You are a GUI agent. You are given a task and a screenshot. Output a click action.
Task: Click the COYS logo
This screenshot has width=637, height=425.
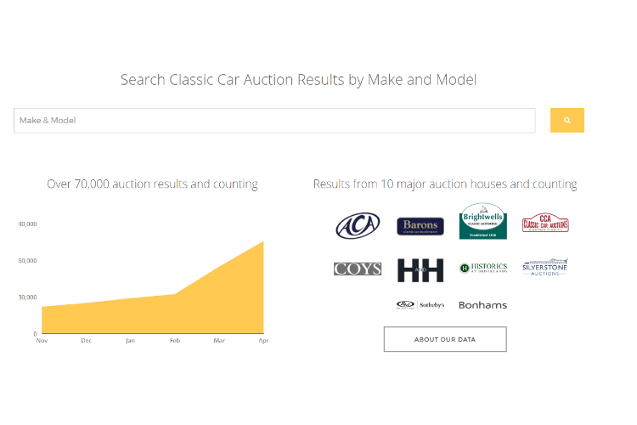click(358, 269)
